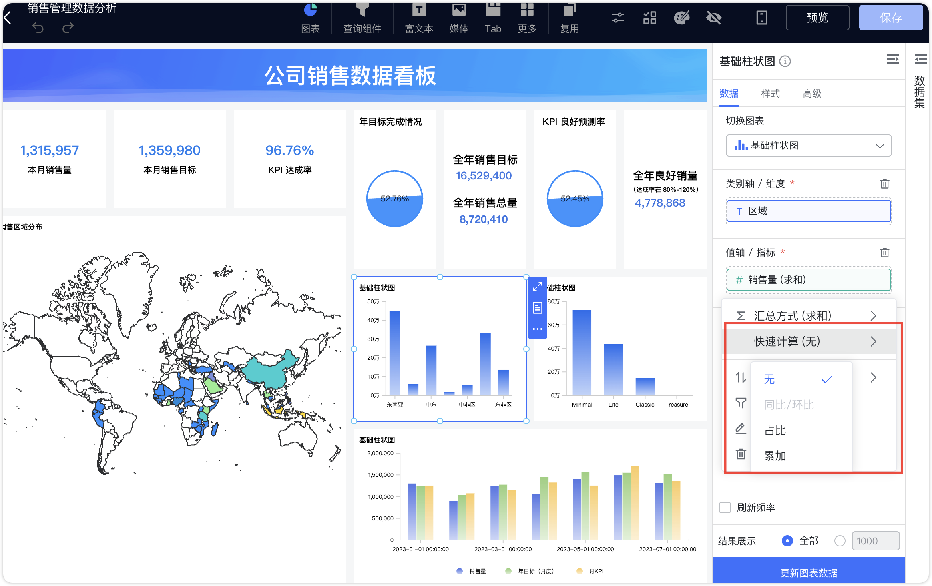The image size is (932, 586).
Task: Select 无 quick calculation option
Action: (801, 379)
